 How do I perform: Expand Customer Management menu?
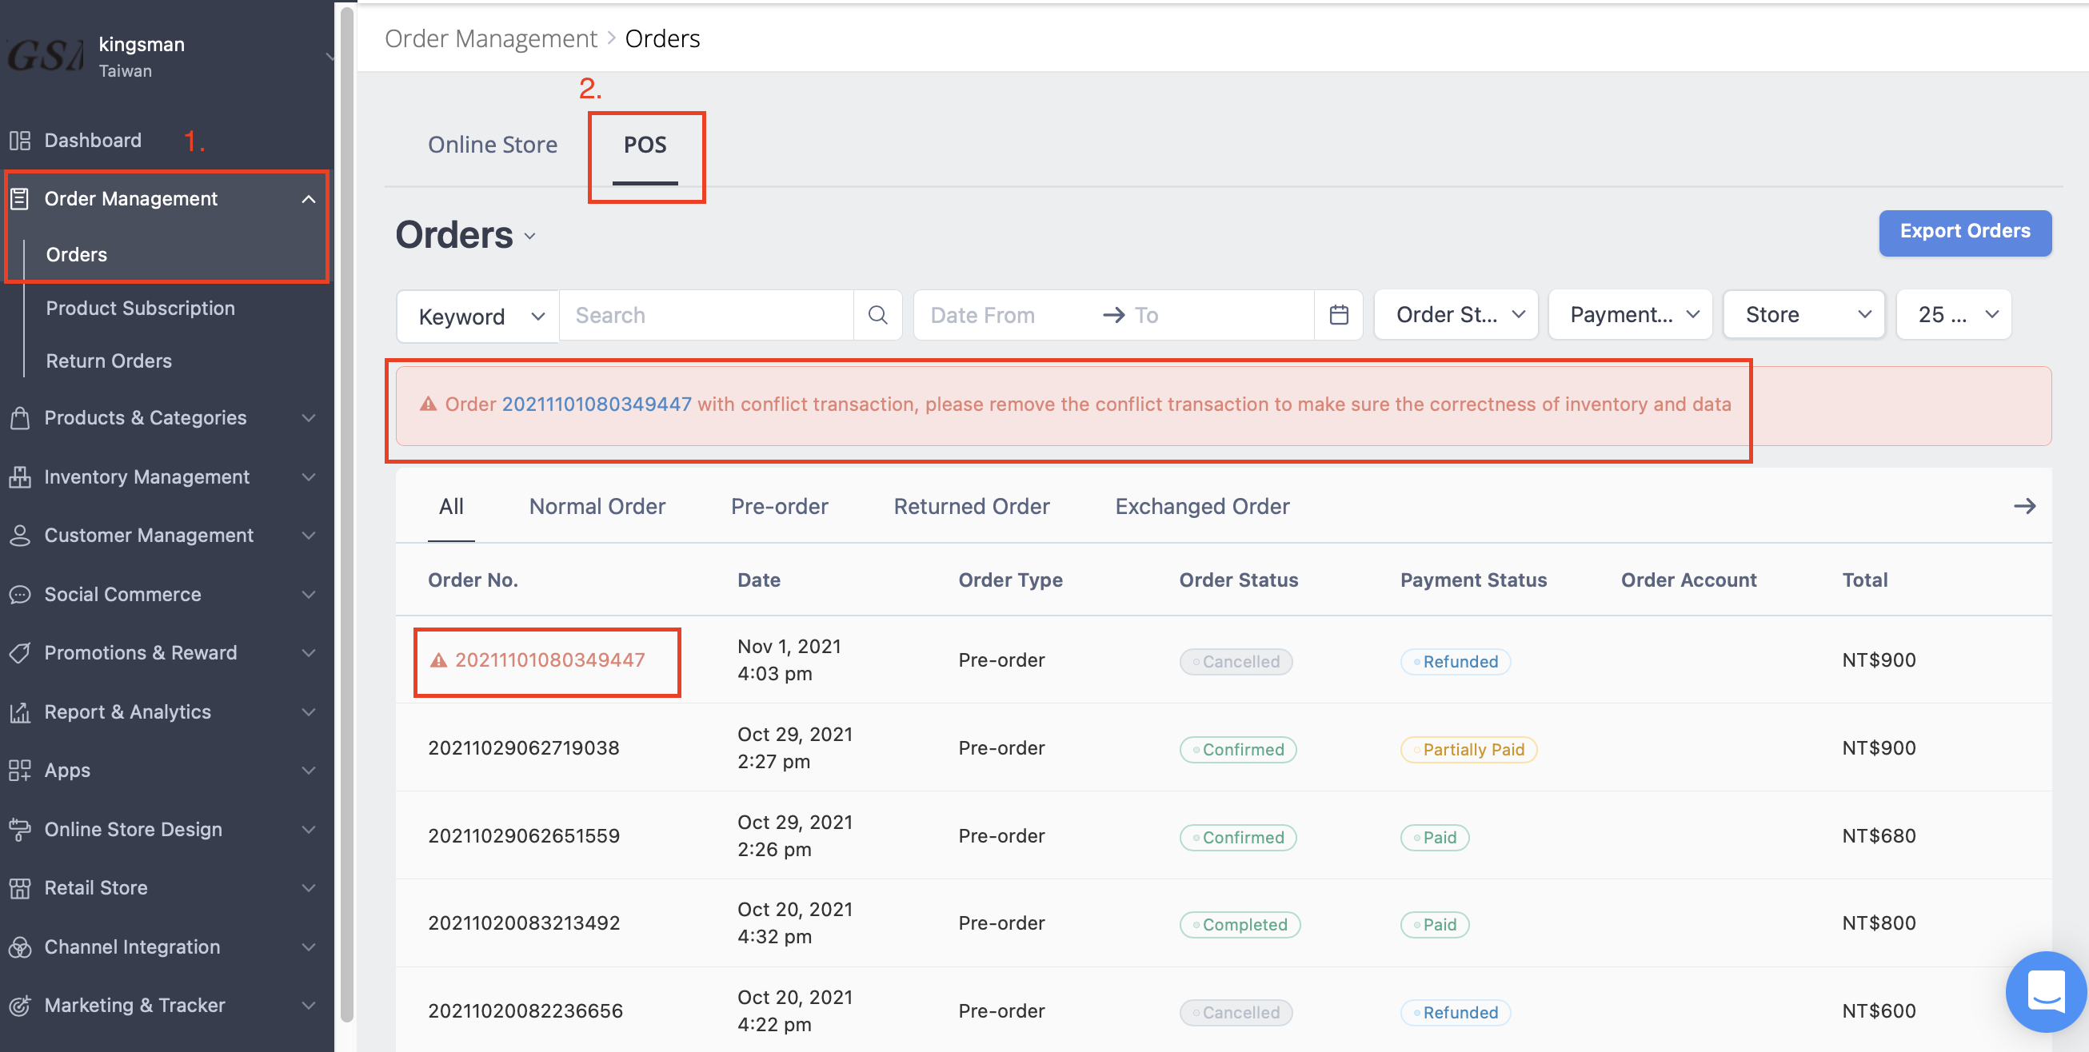coord(308,535)
